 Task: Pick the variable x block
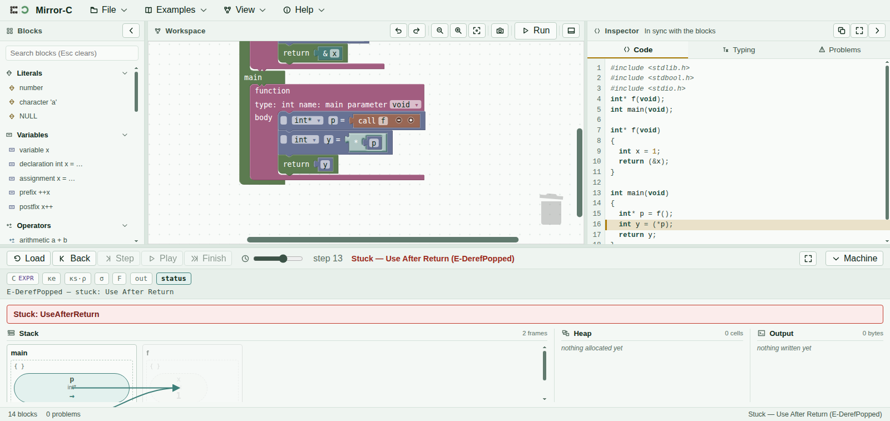pyautogui.click(x=34, y=150)
